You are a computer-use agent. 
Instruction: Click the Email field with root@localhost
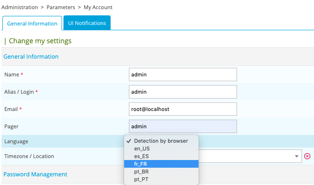tap(183, 109)
